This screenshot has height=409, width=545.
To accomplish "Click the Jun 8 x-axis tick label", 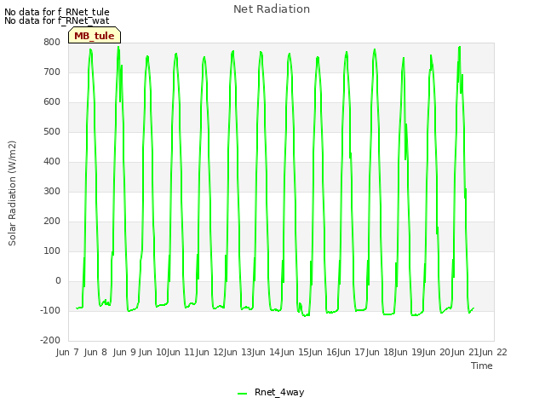I will tap(95, 352).
